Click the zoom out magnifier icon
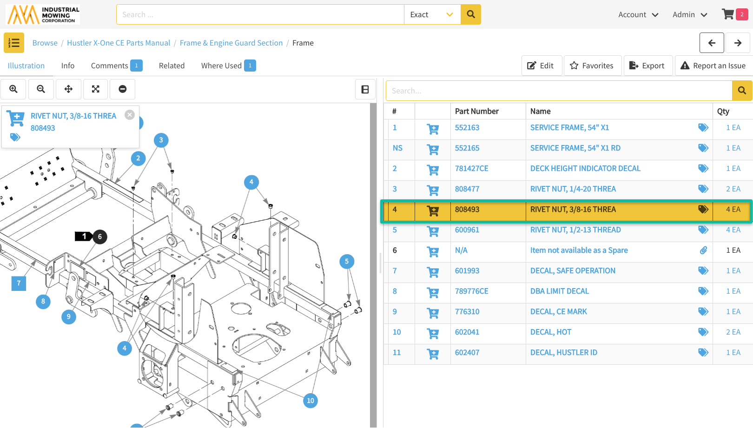Viewport: 753px width, 428px height. pyautogui.click(x=41, y=89)
